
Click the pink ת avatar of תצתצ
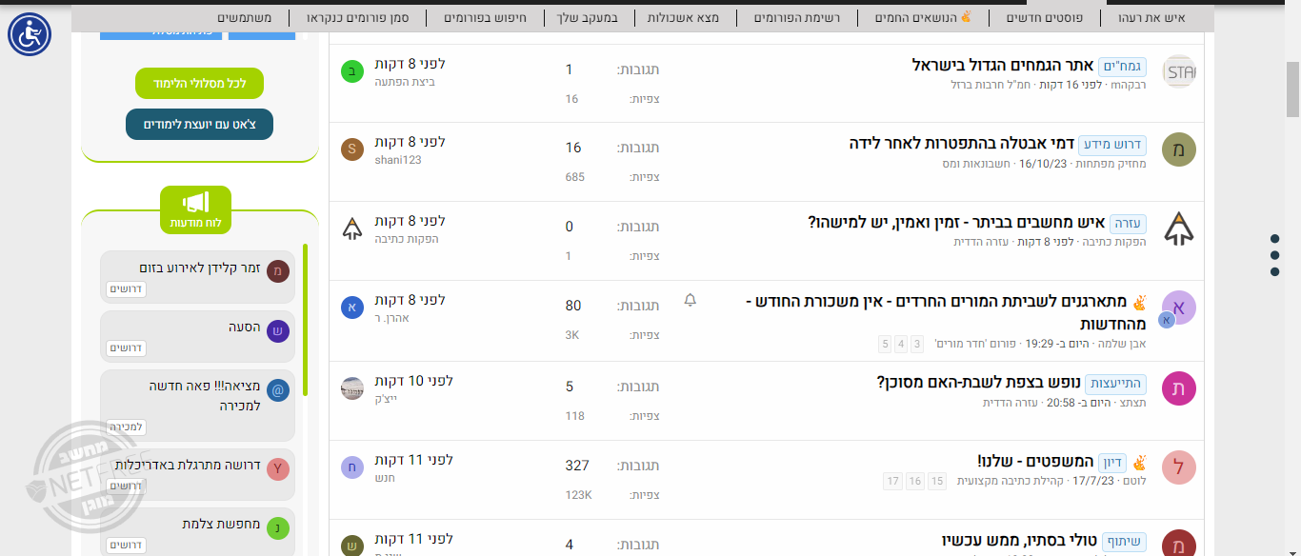point(1179,388)
